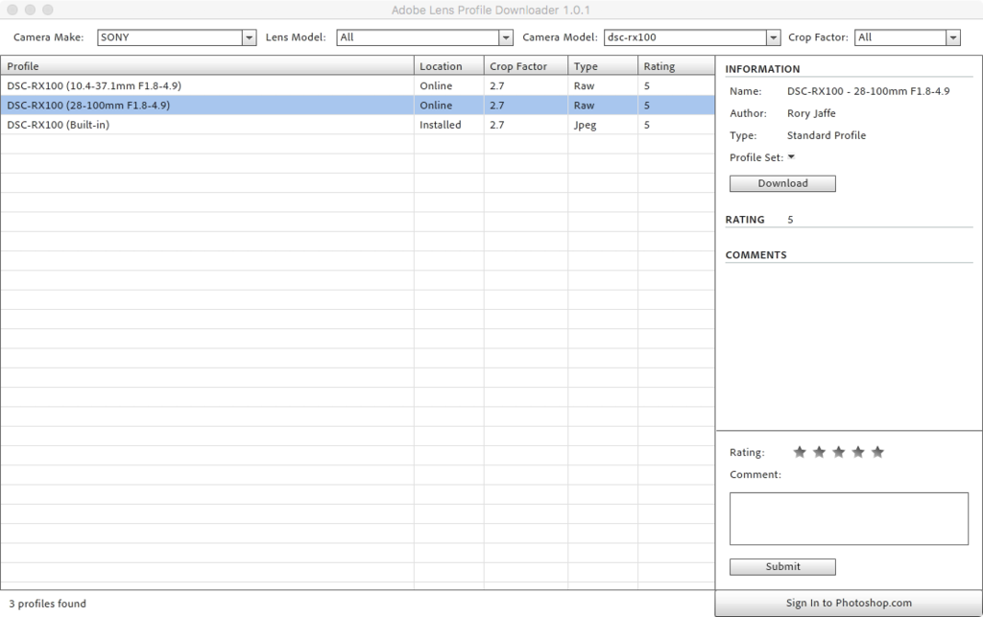Click the Standard Profile type value
The height and width of the screenshot is (617, 983).
[827, 135]
